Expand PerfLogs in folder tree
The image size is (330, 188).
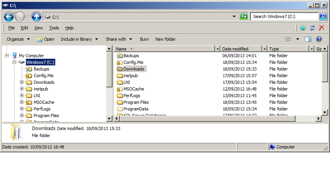coord(22,109)
